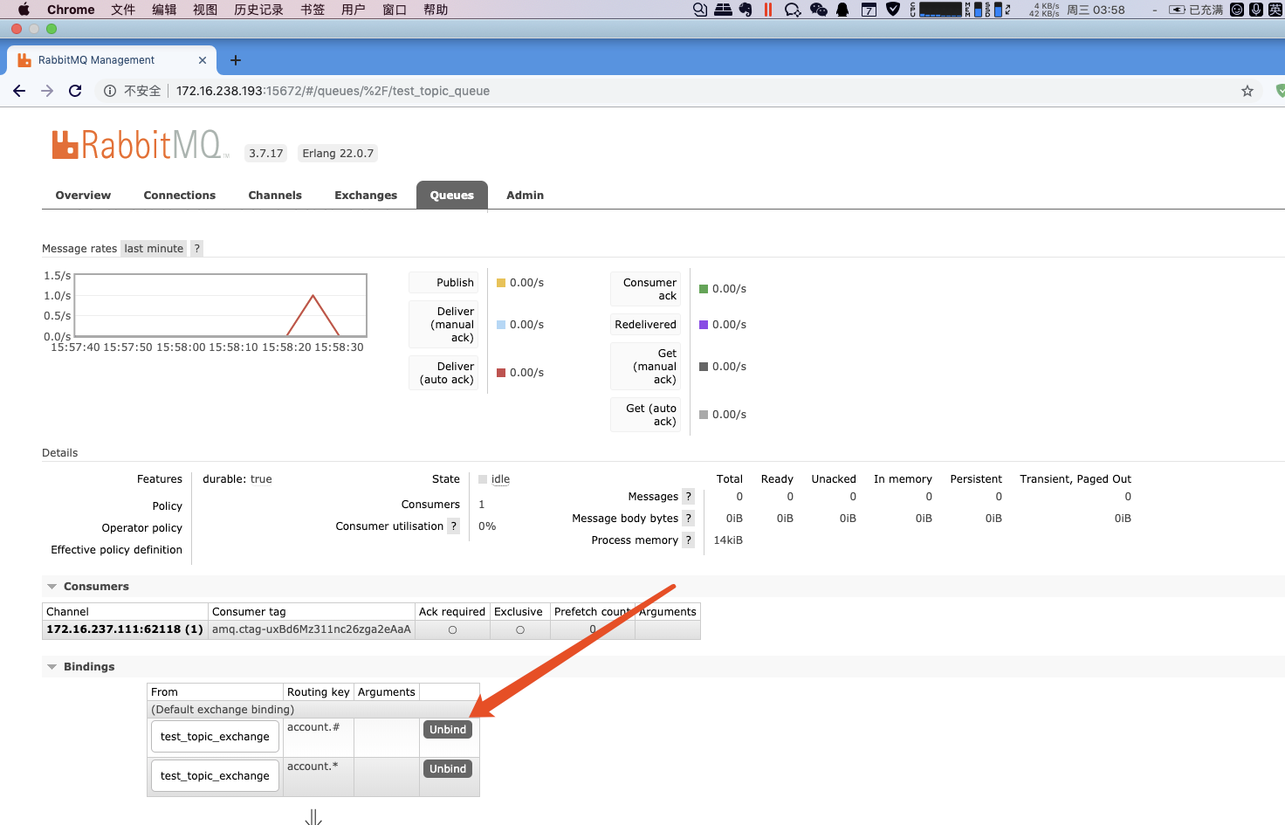The image size is (1285, 825).
Task: Open the calendar icon in menu bar
Action: (869, 10)
